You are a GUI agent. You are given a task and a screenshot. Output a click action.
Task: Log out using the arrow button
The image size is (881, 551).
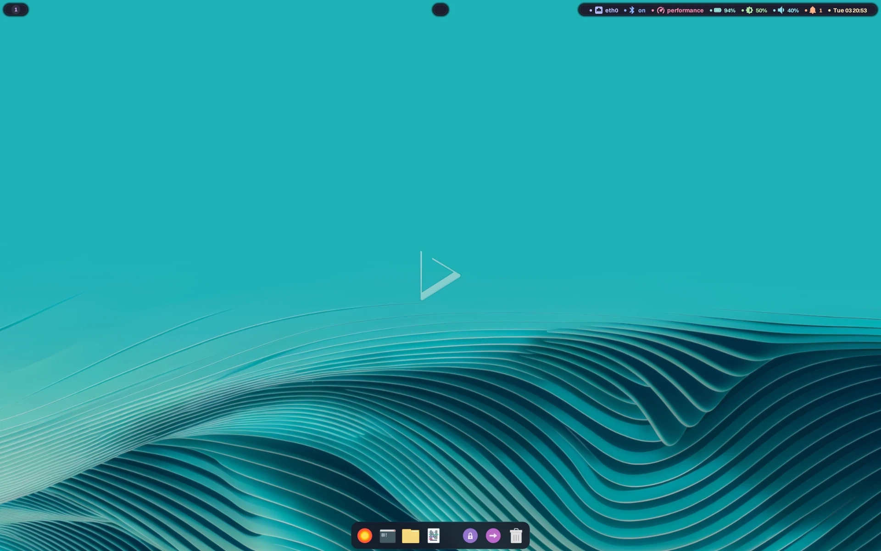493,535
